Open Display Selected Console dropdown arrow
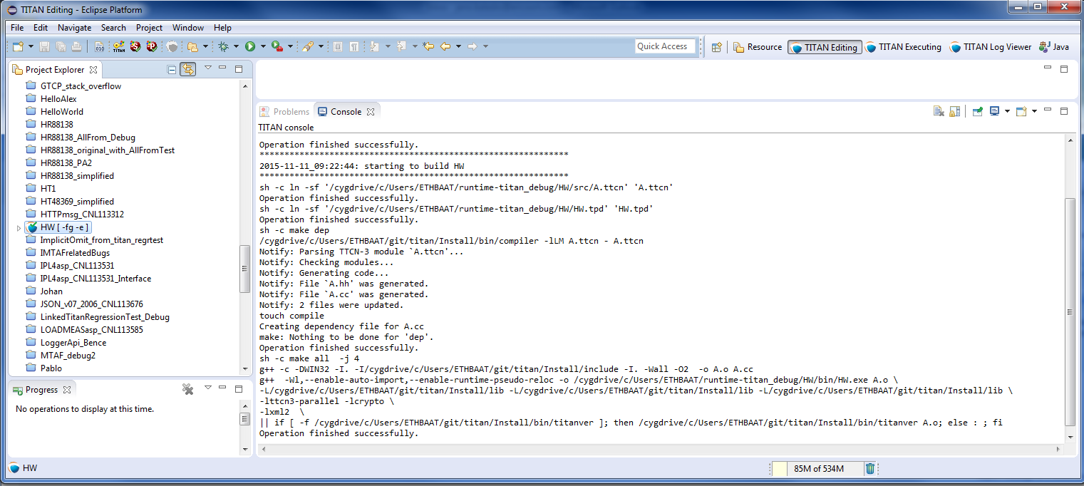The width and height of the screenshot is (1084, 486). click(x=1006, y=111)
